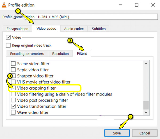Click the VLC cone icon in title bar

pyautogui.click(x=4, y=5)
